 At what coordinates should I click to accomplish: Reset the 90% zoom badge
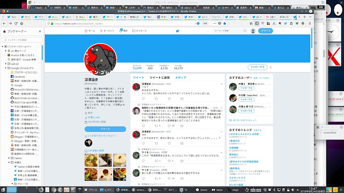tap(205, 24)
